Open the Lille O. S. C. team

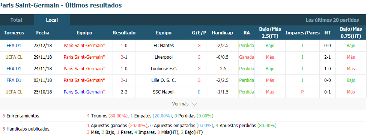(x=164, y=80)
